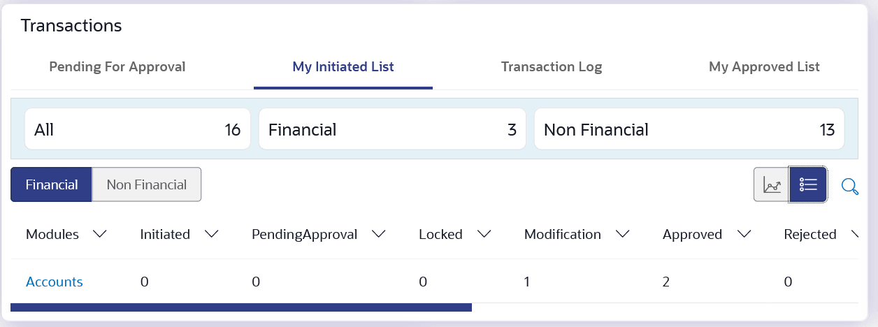
Task: Toggle to Financial transactions
Action: (51, 184)
